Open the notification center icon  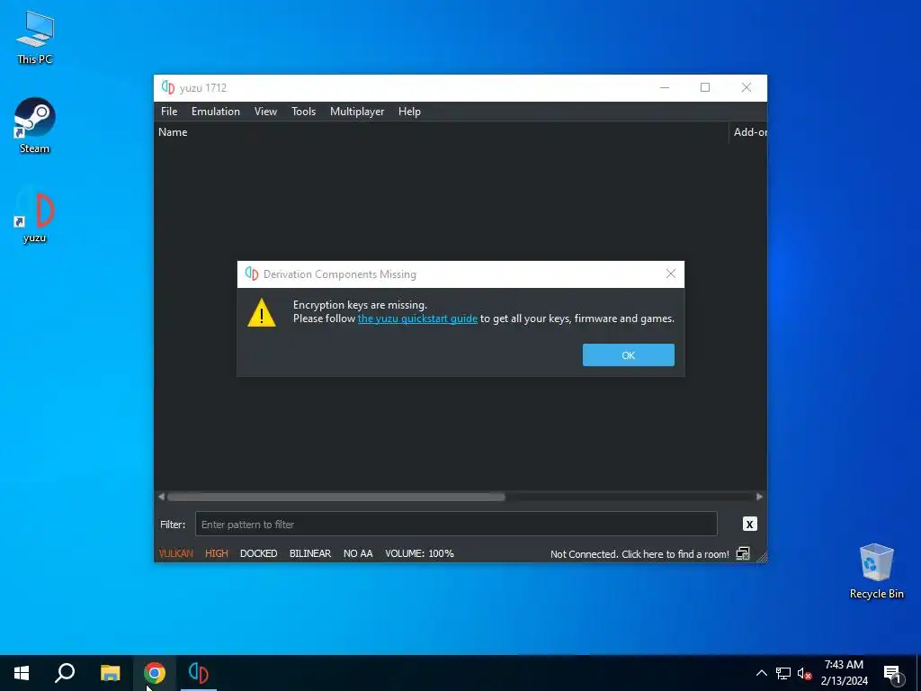coord(892,674)
